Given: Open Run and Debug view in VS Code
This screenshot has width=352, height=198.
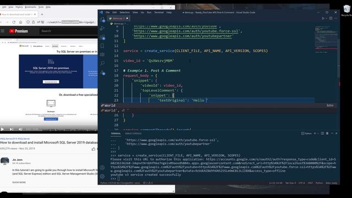Looking at the screenshot, I should pyautogui.click(x=102, y=28).
